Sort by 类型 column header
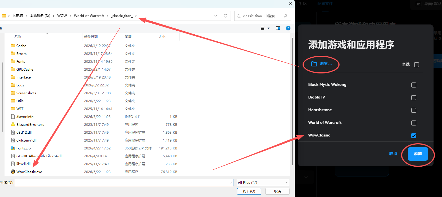 point(128,37)
